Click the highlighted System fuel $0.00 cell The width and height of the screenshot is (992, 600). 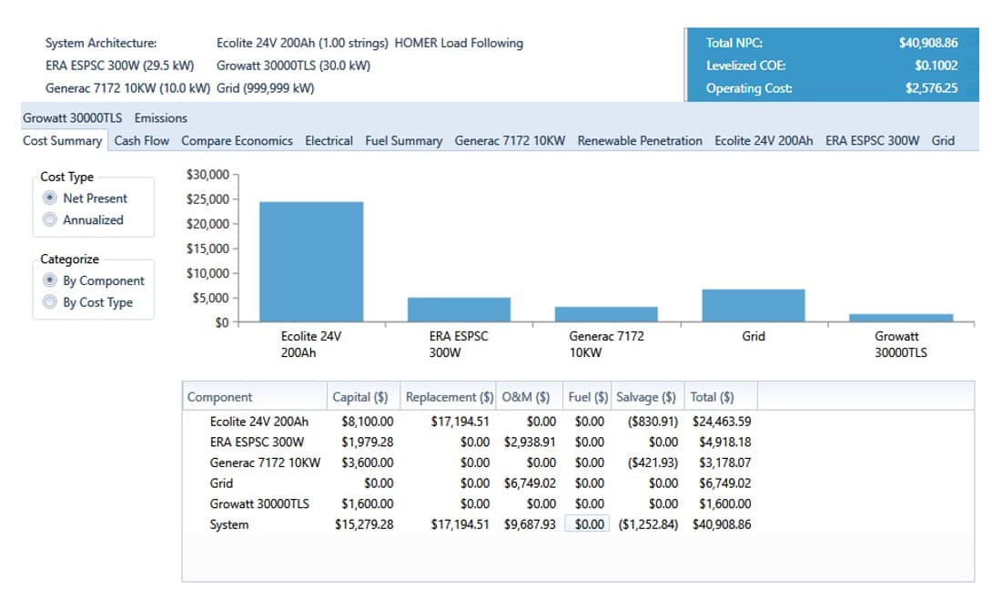587,524
